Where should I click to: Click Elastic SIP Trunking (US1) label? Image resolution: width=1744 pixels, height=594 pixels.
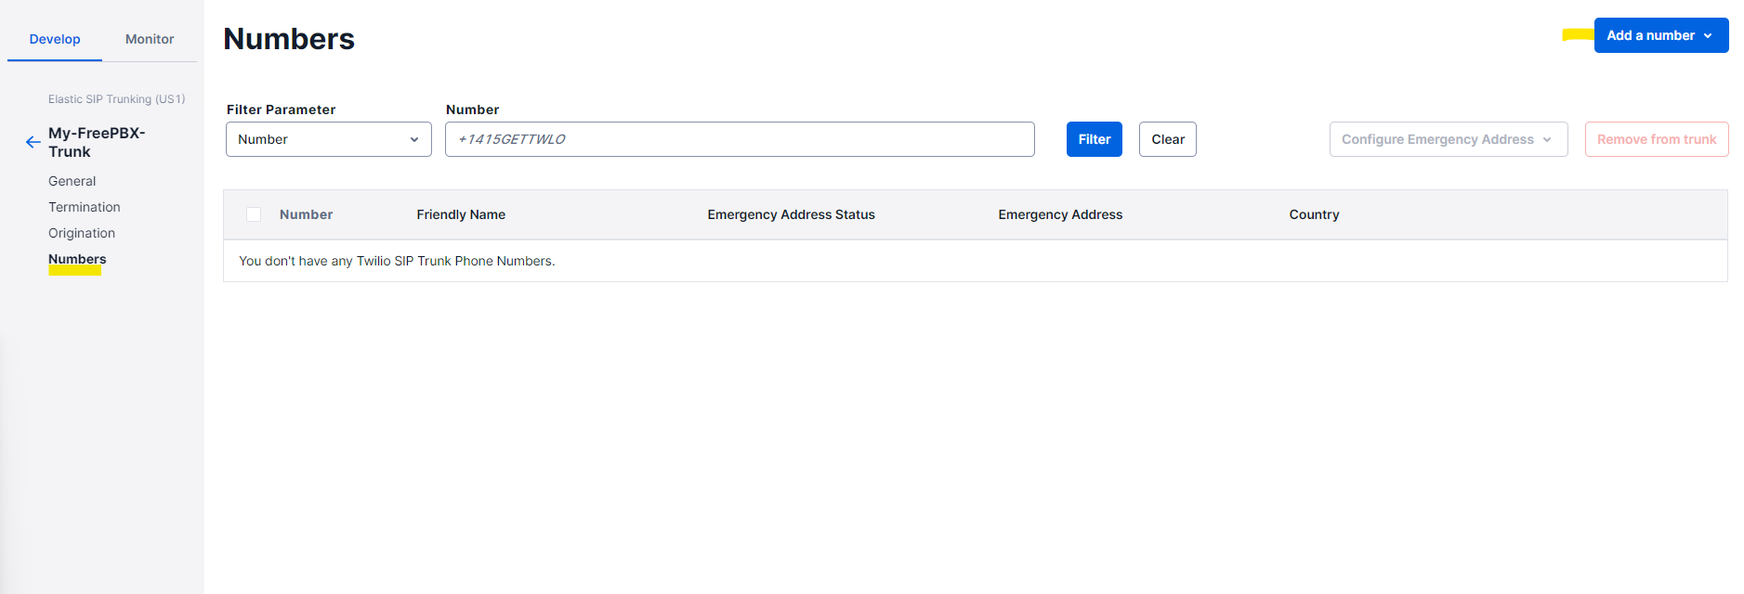(x=116, y=98)
